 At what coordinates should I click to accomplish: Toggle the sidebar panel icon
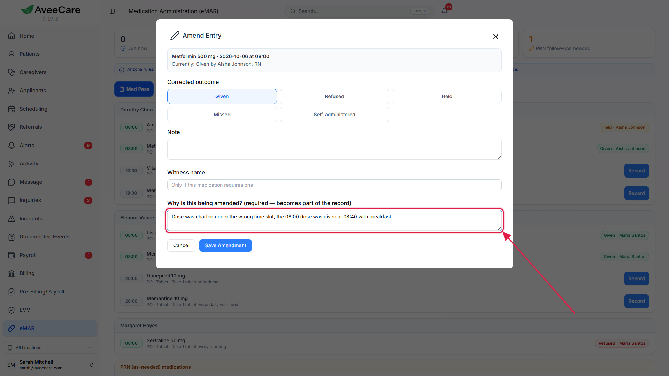pyautogui.click(x=112, y=11)
